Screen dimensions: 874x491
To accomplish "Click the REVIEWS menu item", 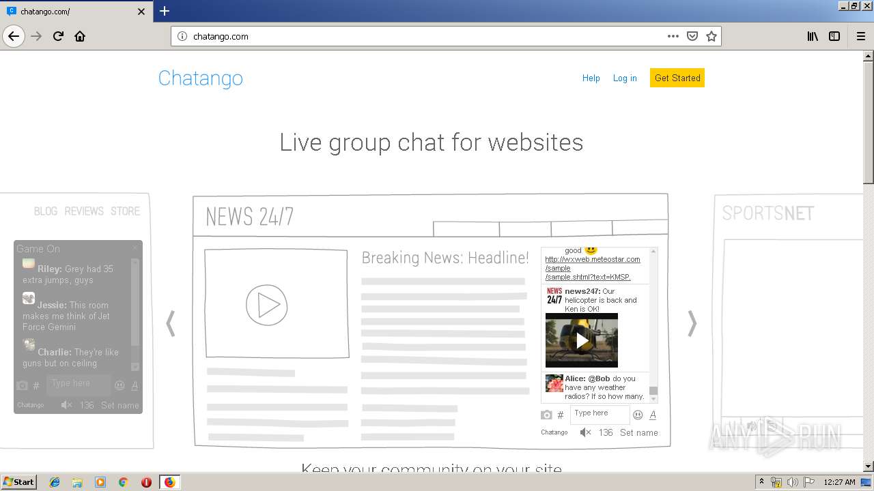I will click(x=84, y=211).
